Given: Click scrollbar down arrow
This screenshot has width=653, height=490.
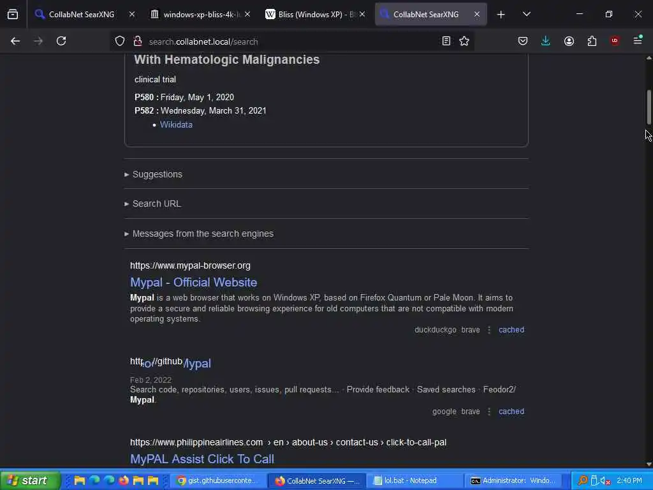Looking at the screenshot, I should (649, 464).
